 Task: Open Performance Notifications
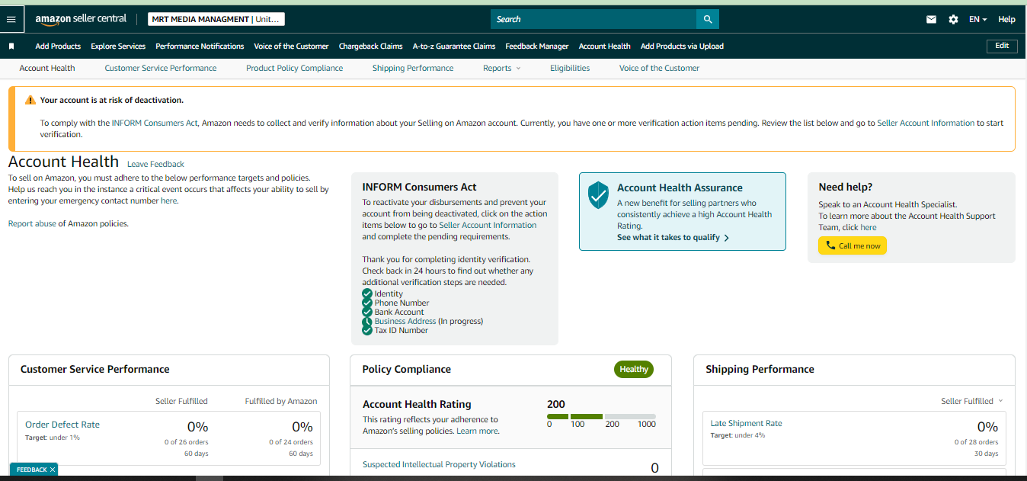[200, 46]
